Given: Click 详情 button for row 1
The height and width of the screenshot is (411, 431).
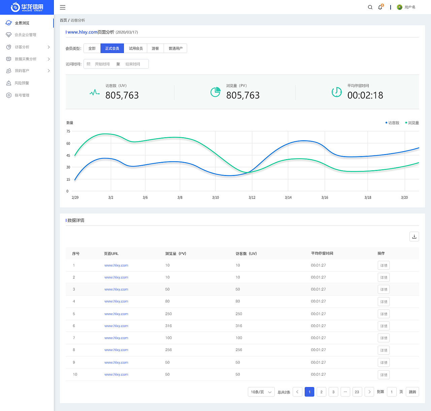Looking at the screenshot, I should (x=384, y=265).
